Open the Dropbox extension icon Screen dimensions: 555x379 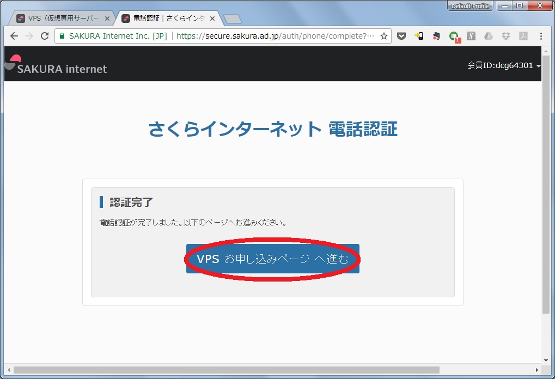point(506,36)
